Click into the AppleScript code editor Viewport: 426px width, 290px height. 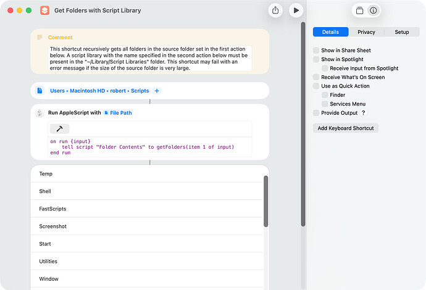click(x=149, y=147)
